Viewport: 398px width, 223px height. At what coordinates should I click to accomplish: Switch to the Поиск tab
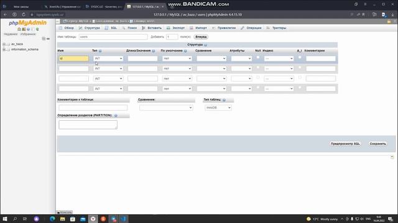pyautogui.click(x=129, y=28)
